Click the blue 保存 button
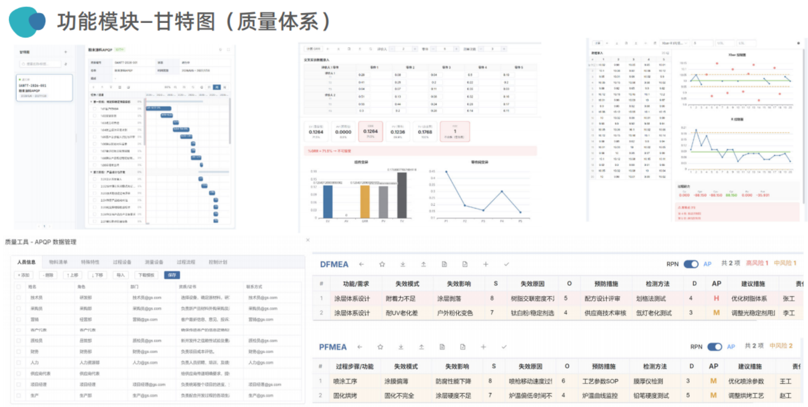The height and width of the screenshot is (407, 808). coord(172,275)
